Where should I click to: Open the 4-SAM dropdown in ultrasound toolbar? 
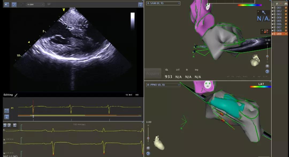35,5
